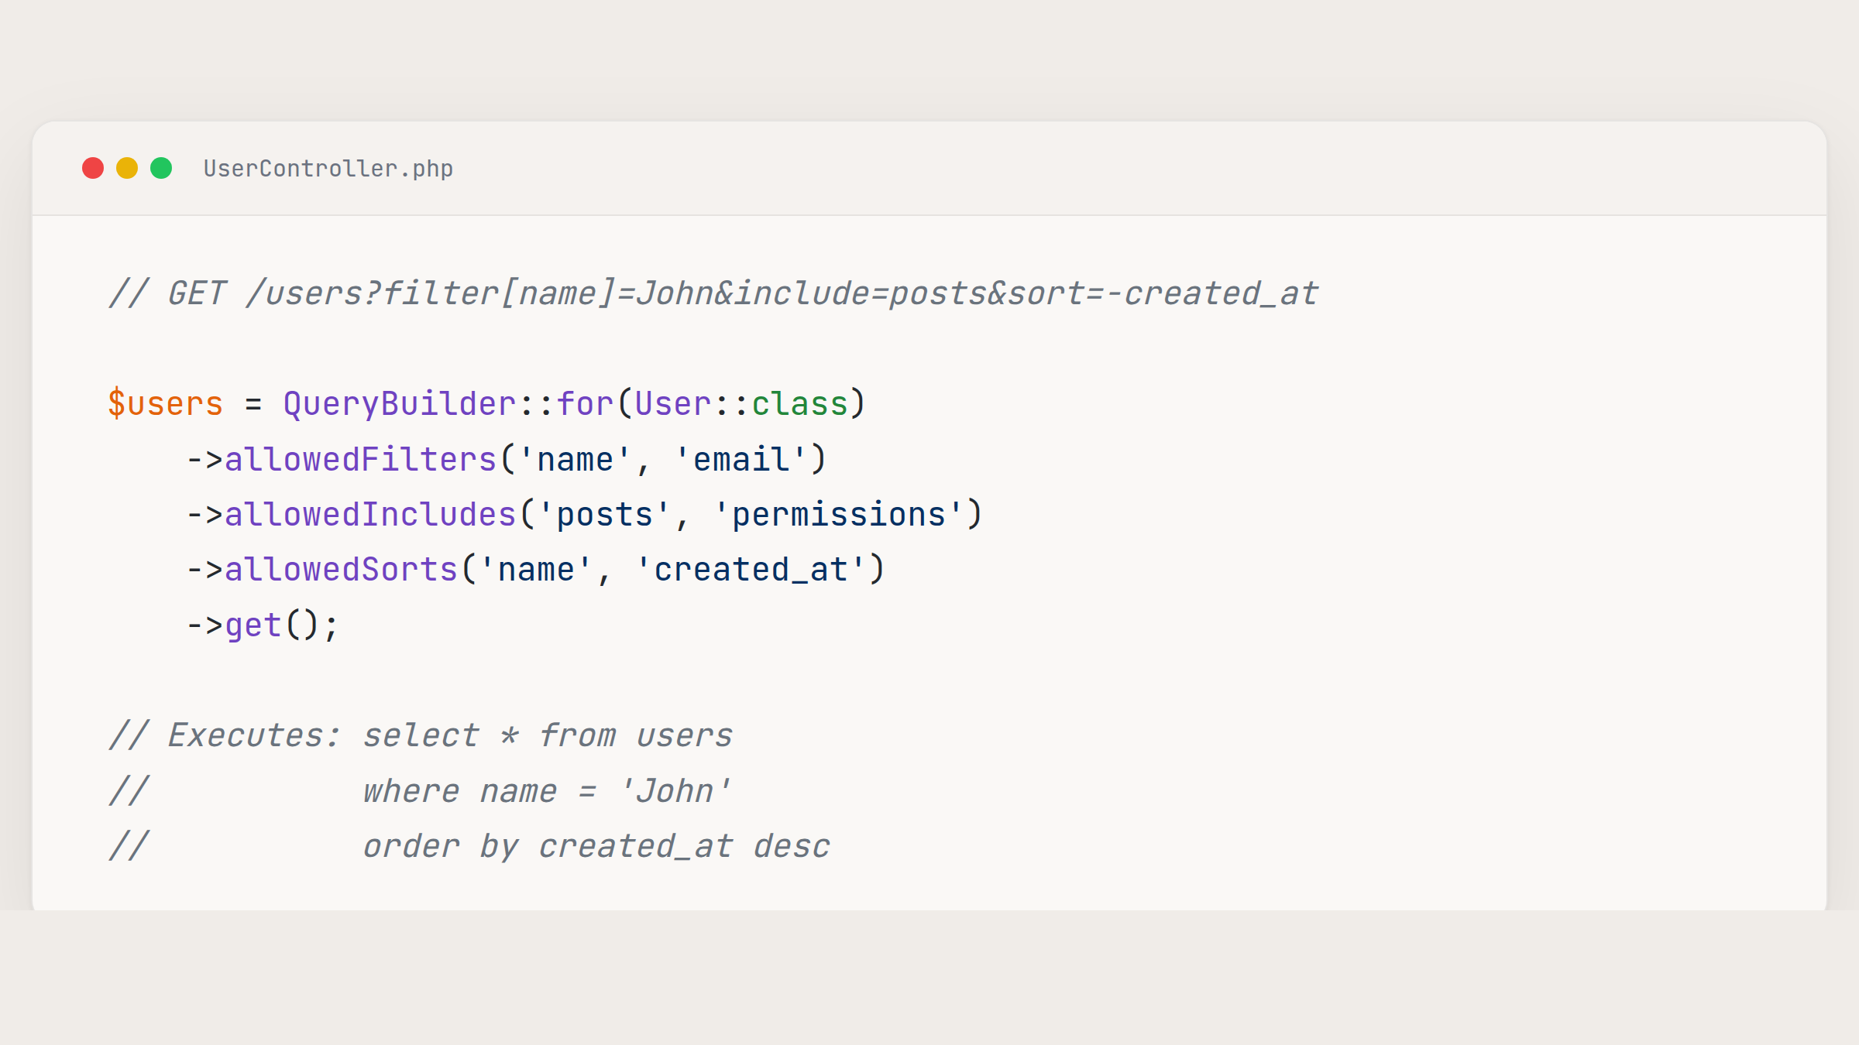1859x1045 pixels.
Task: Click the green maximize dot
Action: point(161,168)
